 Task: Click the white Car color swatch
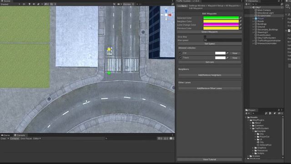click(220, 53)
